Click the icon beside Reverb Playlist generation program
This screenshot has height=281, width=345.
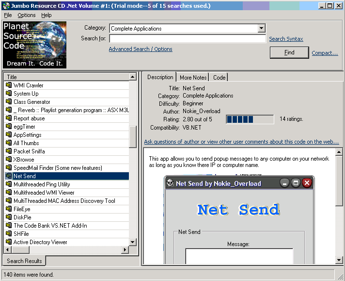[9, 110]
